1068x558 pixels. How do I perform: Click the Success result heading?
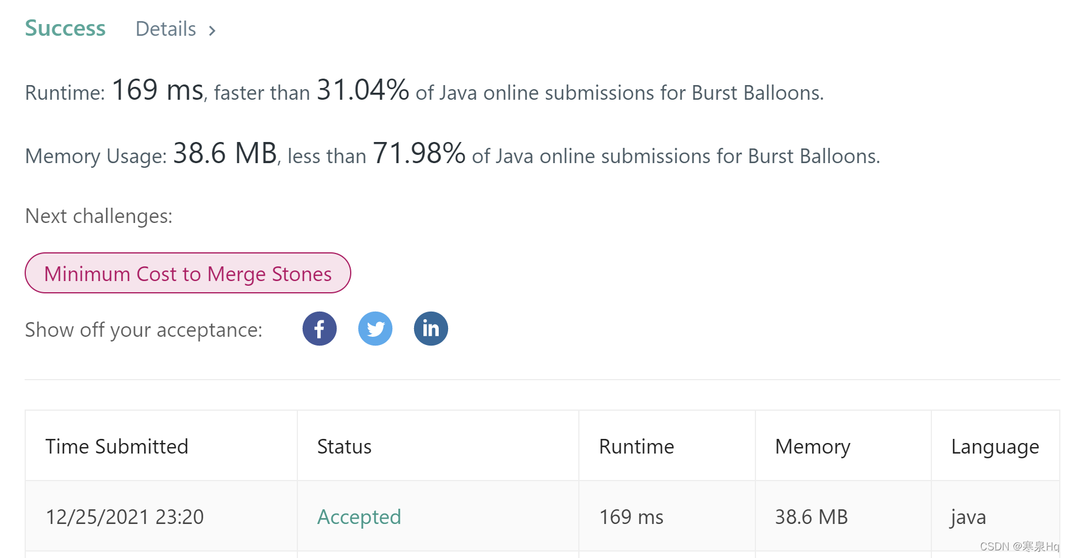pyautogui.click(x=65, y=28)
